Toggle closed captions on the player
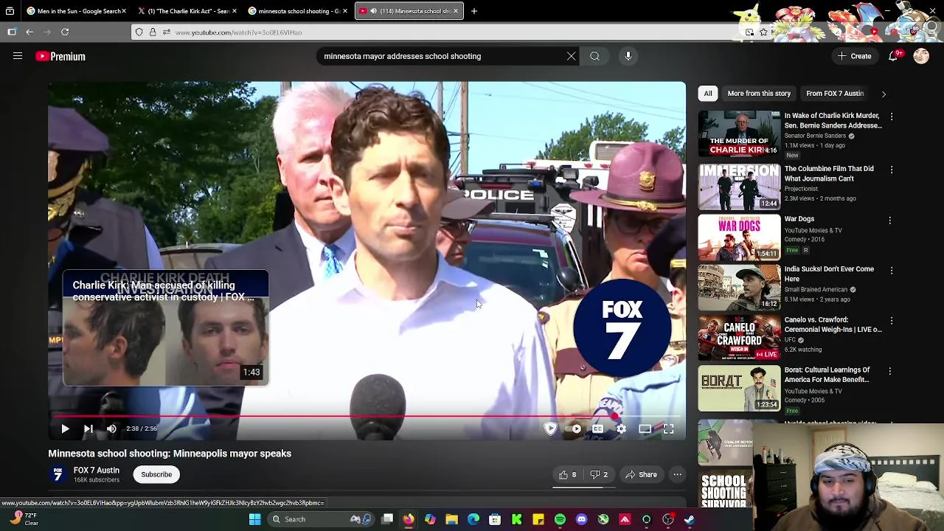This screenshot has width=944, height=531. pyautogui.click(x=598, y=428)
